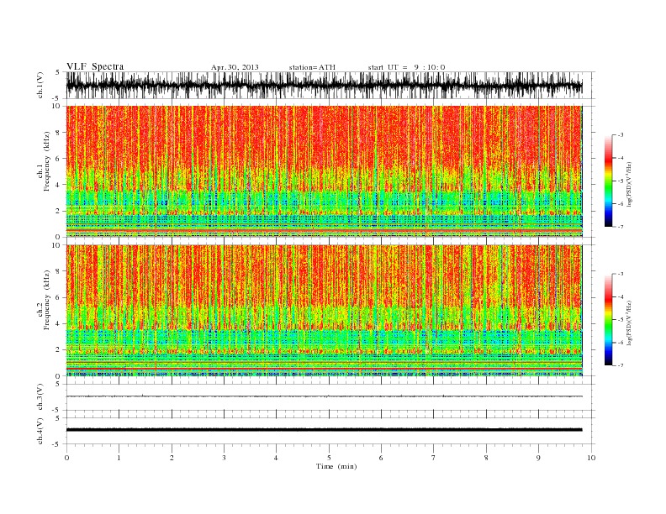Screen dimensions: 666x514
Task: Click the time-axis tick label '0'
Action: [x=66, y=458]
